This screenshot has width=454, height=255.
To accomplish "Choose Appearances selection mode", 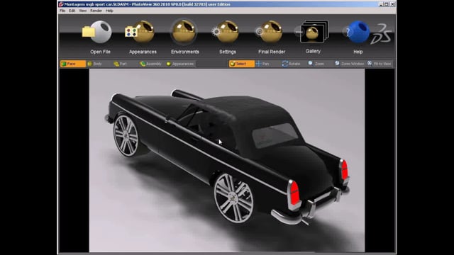I will pos(180,64).
